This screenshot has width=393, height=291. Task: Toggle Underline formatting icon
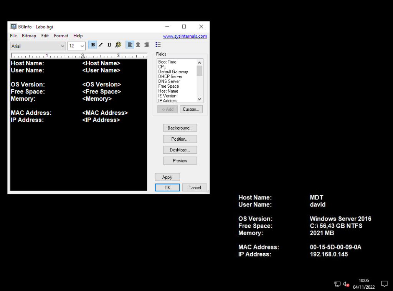pyautogui.click(x=109, y=45)
